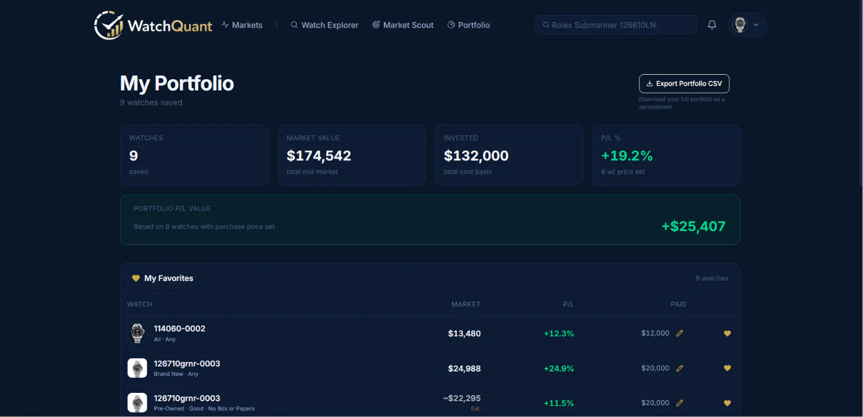
Task: Click the gold heart beside My Favorites
Action: coord(135,278)
